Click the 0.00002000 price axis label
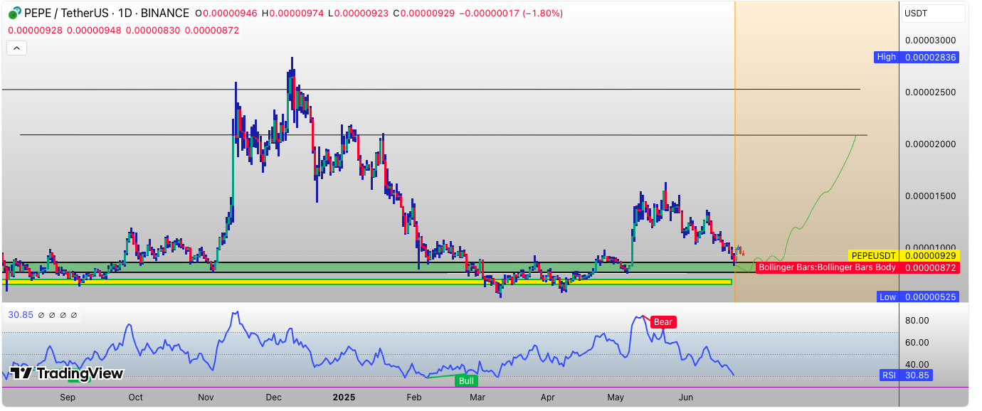This screenshot has width=982, height=411. pyautogui.click(x=931, y=144)
